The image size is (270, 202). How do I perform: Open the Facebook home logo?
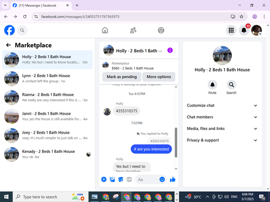point(9,30)
